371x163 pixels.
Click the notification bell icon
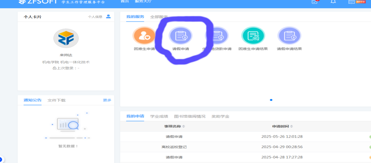(x=333, y=2)
